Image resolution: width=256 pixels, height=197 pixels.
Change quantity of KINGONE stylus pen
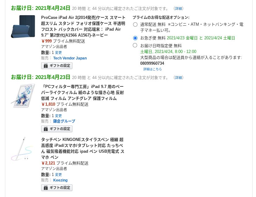58,175
